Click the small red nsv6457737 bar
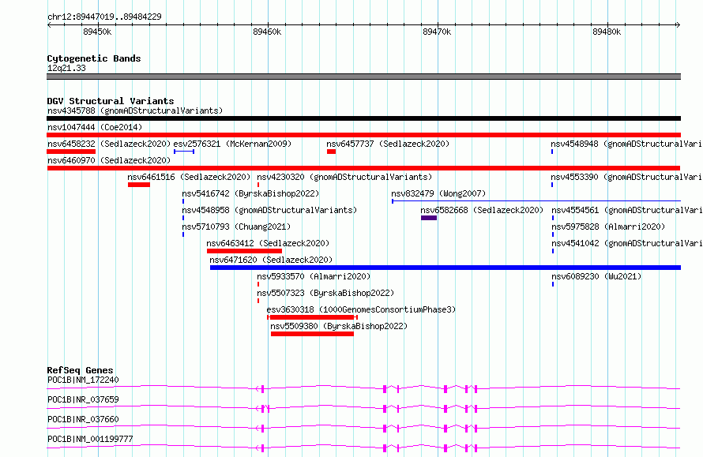Screen dimensions: 703x457 (x=331, y=152)
